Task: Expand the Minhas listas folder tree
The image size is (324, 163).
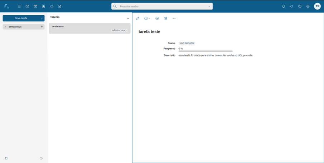Action: click(x=5, y=27)
